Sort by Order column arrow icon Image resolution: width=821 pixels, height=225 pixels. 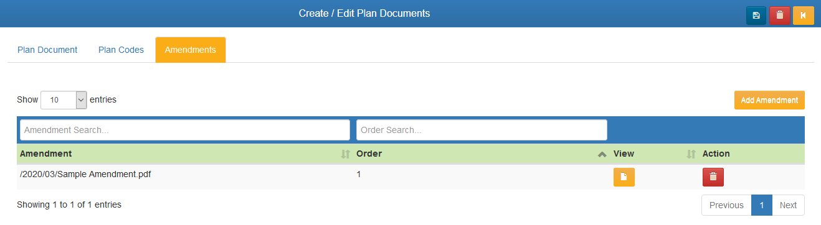(x=602, y=154)
